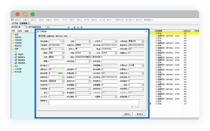Screen dimensions: 210x131
Task: Switch to the 销售货品 tab
Action: coord(51,36)
